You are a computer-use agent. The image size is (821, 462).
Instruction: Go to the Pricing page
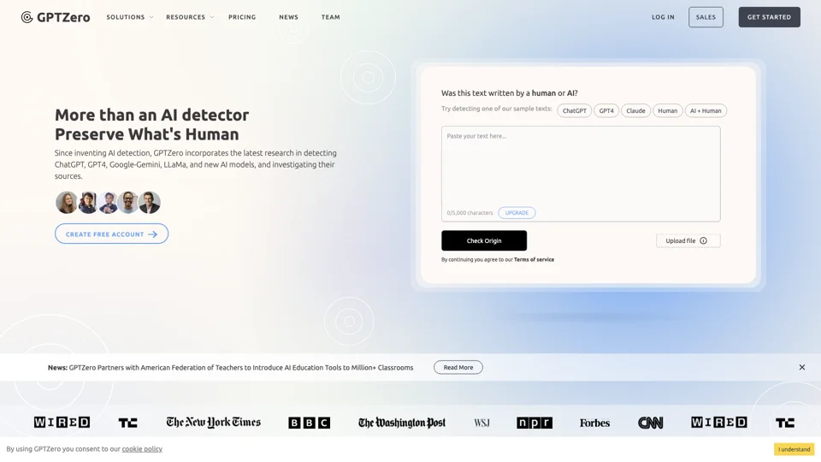[242, 17]
